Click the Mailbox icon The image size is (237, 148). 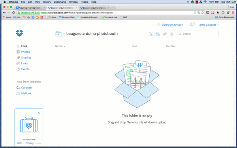tap(18, 93)
